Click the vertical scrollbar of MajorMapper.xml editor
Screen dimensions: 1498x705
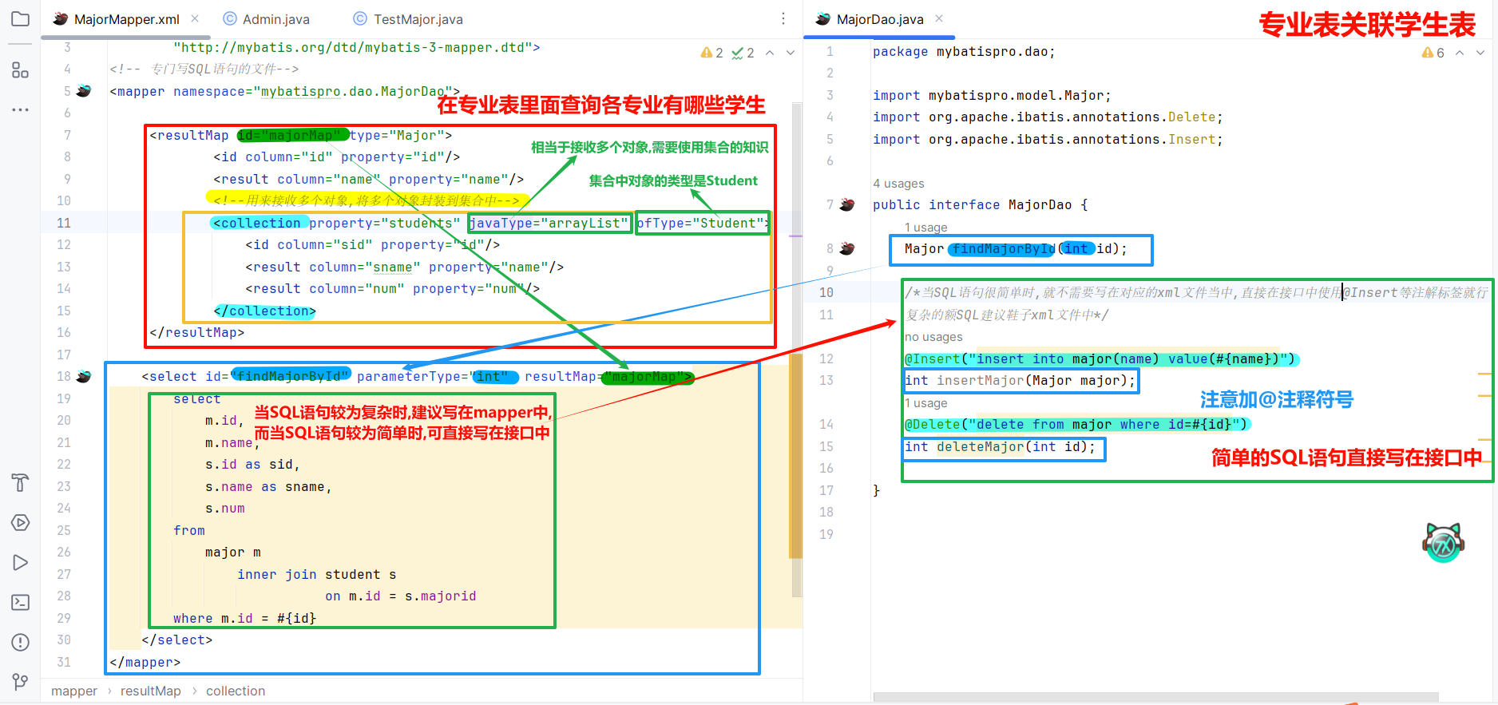(x=796, y=350)
